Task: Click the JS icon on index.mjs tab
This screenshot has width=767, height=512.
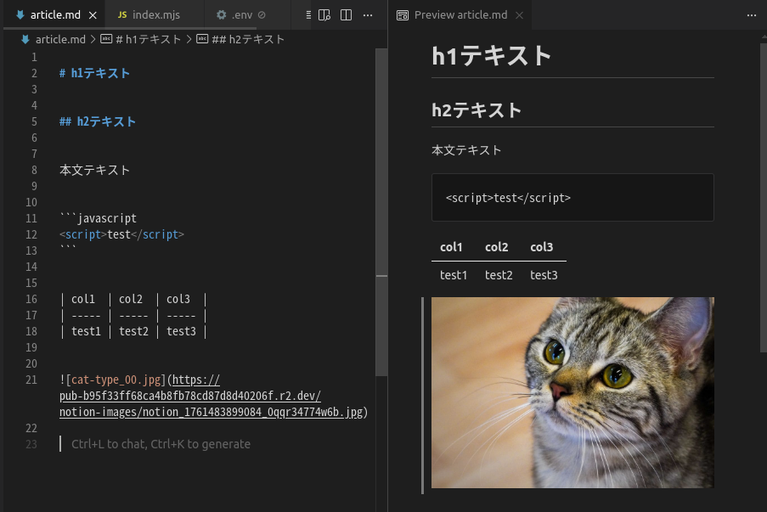Action: click(x=122, y=15)
